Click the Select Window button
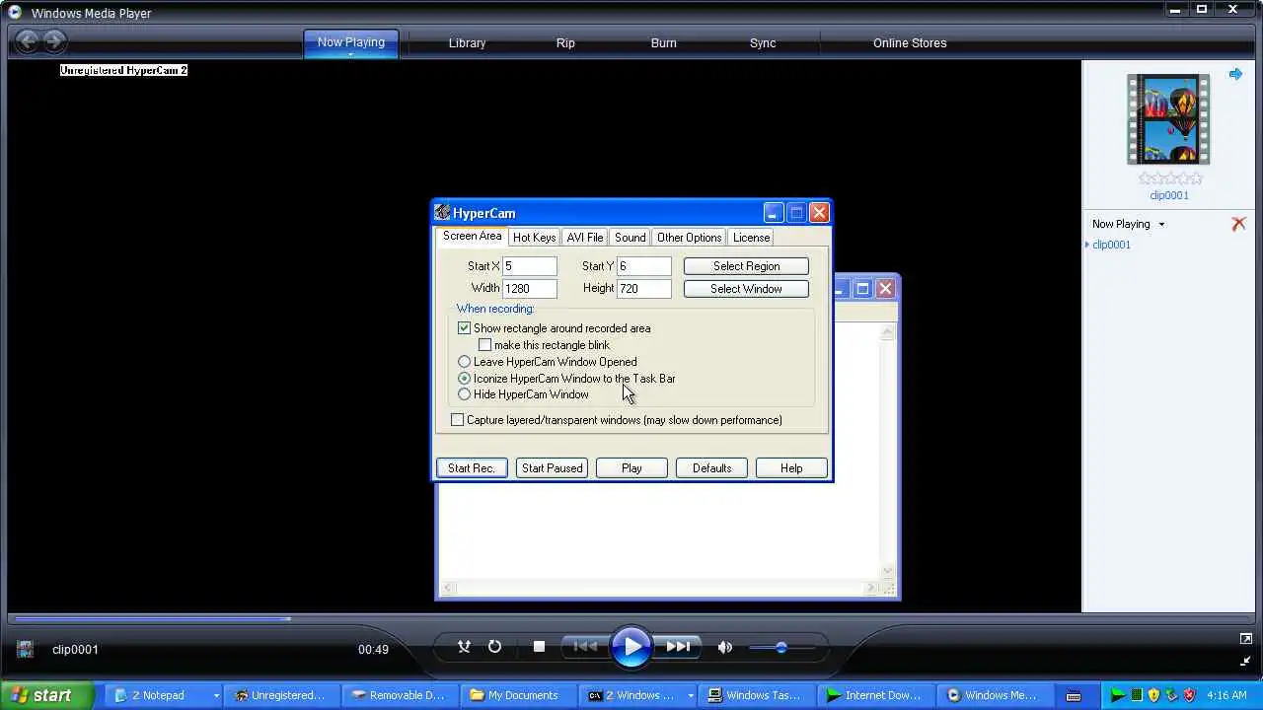 pyautogui.click(x=746, y=289)
